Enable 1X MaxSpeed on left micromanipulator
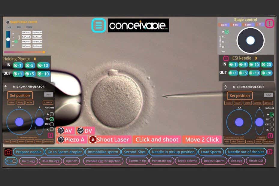 click(x=52, y=114)
